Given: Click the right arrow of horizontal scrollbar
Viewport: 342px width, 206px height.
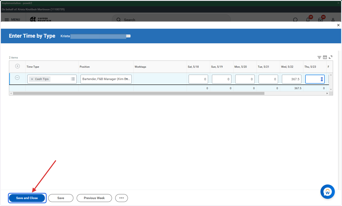Looking at the screenshot, I should pyautogui.click(x=327, y=93).
